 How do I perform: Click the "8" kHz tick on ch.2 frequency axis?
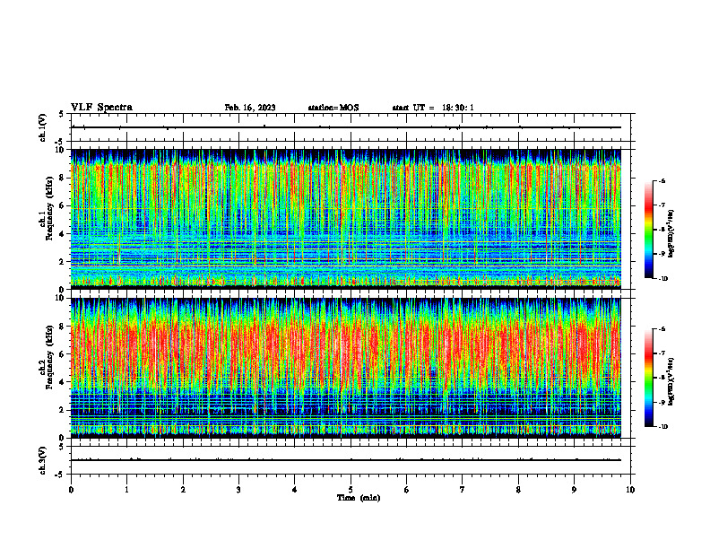(63, 327)
